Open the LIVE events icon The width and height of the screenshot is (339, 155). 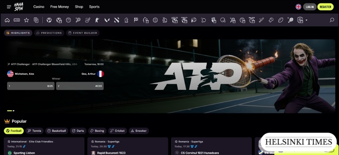[x=17, y=20]
